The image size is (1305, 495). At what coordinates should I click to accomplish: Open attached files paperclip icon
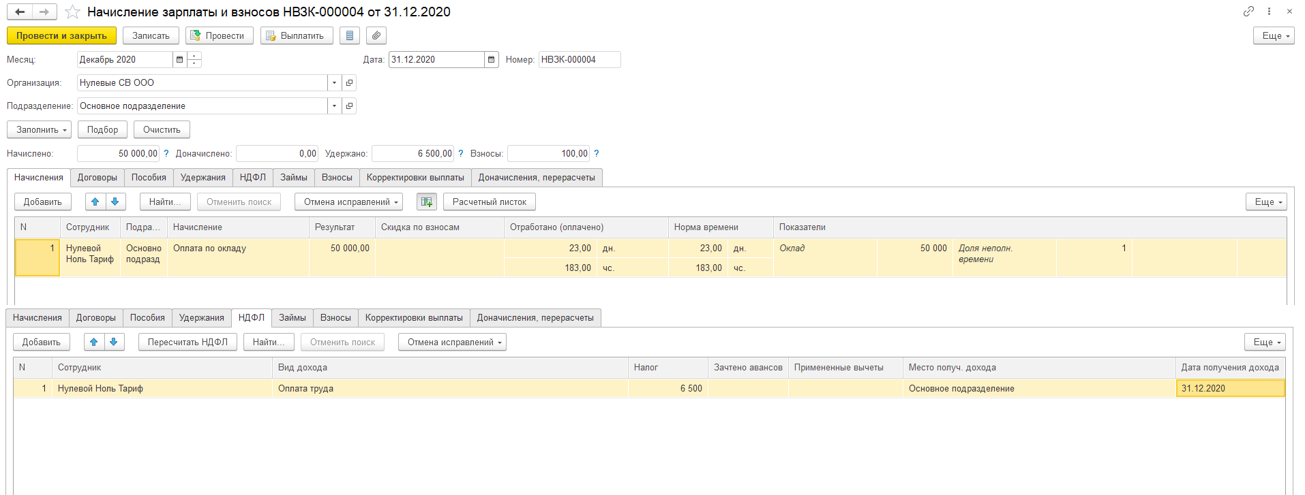pos(376,35)
